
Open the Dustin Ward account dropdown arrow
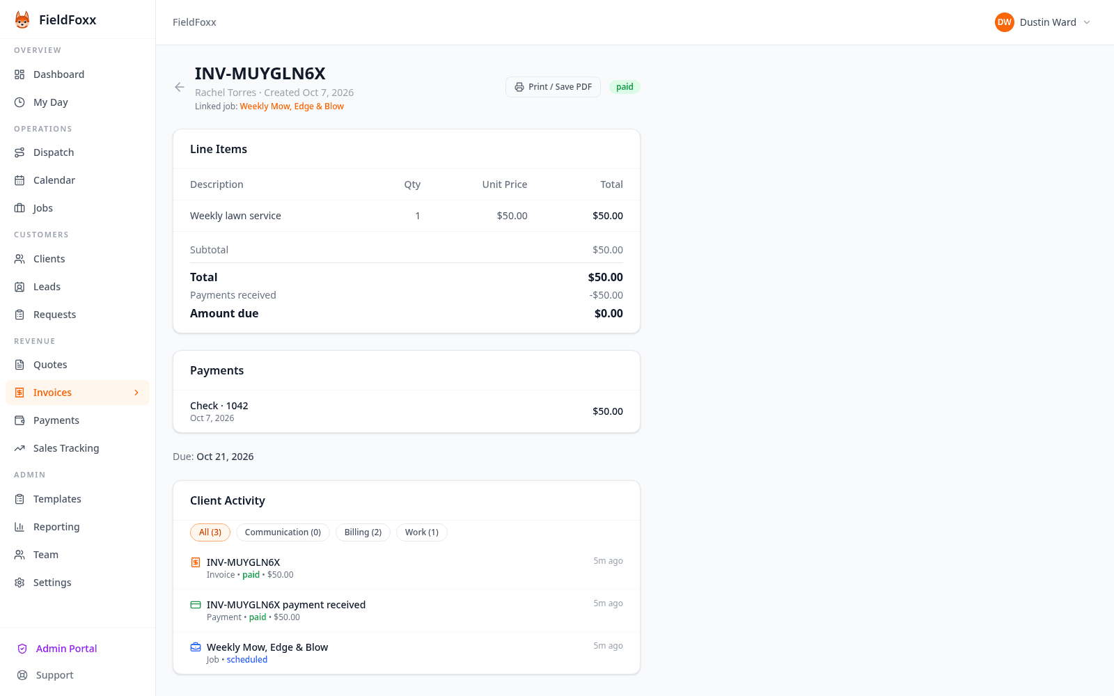pos(1087,22)
